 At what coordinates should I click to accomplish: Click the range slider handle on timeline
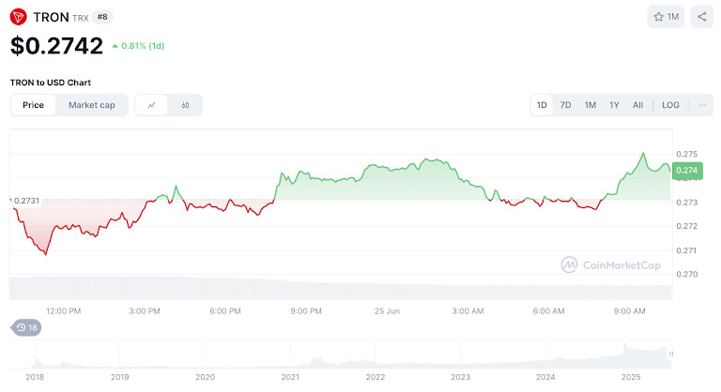tap(671, 354)
